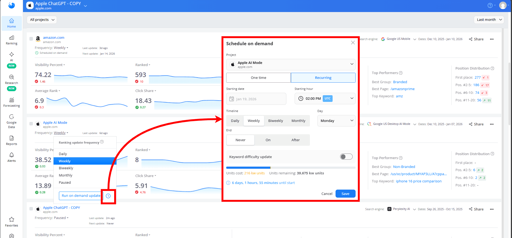The height and width of the screenshot is (238, 512).
Task: Click the schedule clock icon beside Run on demand
Action: click(x=108, y=196)
